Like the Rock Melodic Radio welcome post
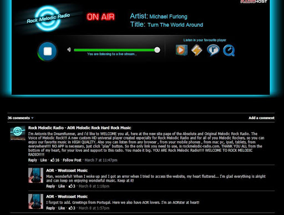The width and height of the screenshot is (284, 215). pos(43,160)
